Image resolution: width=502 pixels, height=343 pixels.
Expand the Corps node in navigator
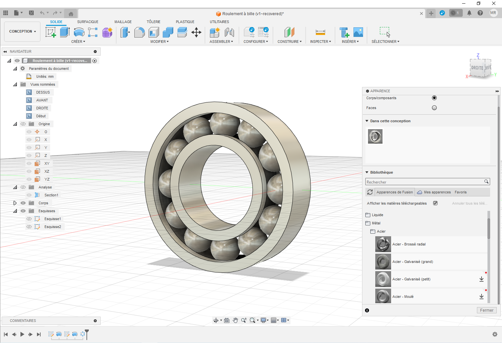15,203
